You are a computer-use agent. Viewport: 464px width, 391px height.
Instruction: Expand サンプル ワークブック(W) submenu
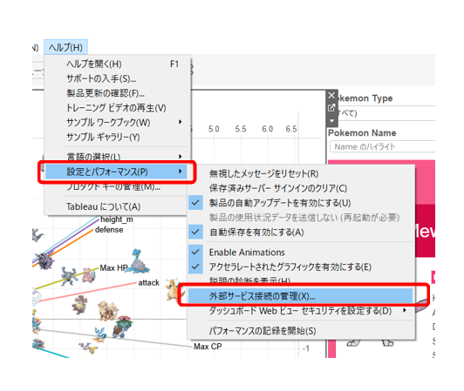tap(117, 123)
